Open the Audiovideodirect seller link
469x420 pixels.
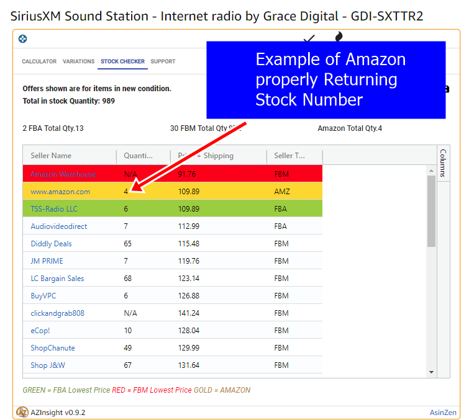point(59,226)
